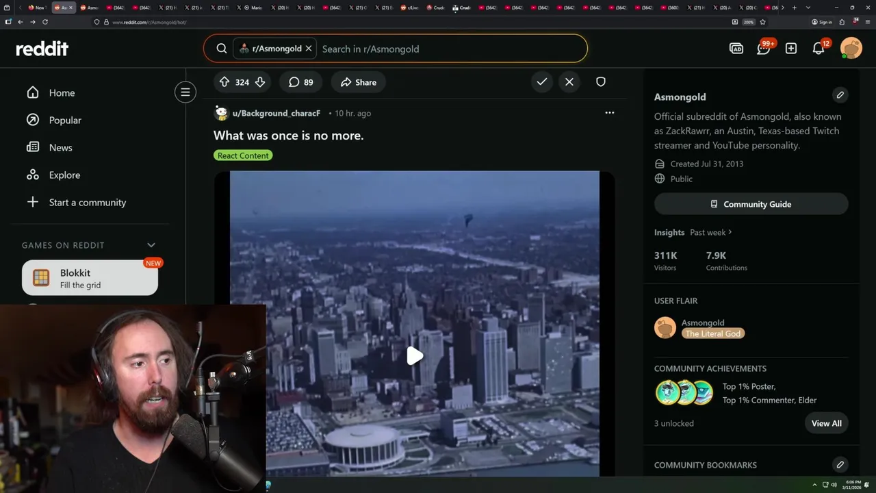Open post overflow three-dot menu
876x493 pixels.
point(610,112)
